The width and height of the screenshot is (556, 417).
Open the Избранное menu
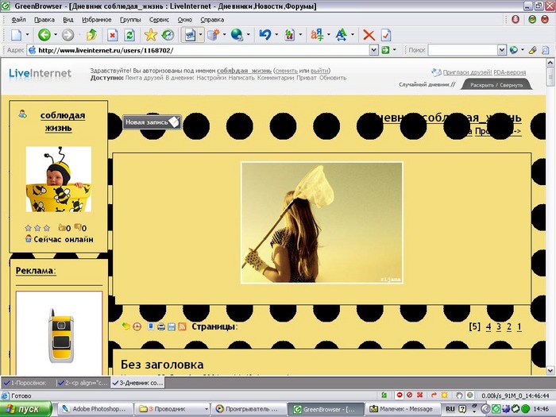click(x=96, y=20)
